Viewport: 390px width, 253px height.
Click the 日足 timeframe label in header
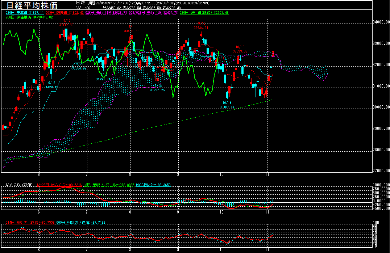tap(80, 3)
